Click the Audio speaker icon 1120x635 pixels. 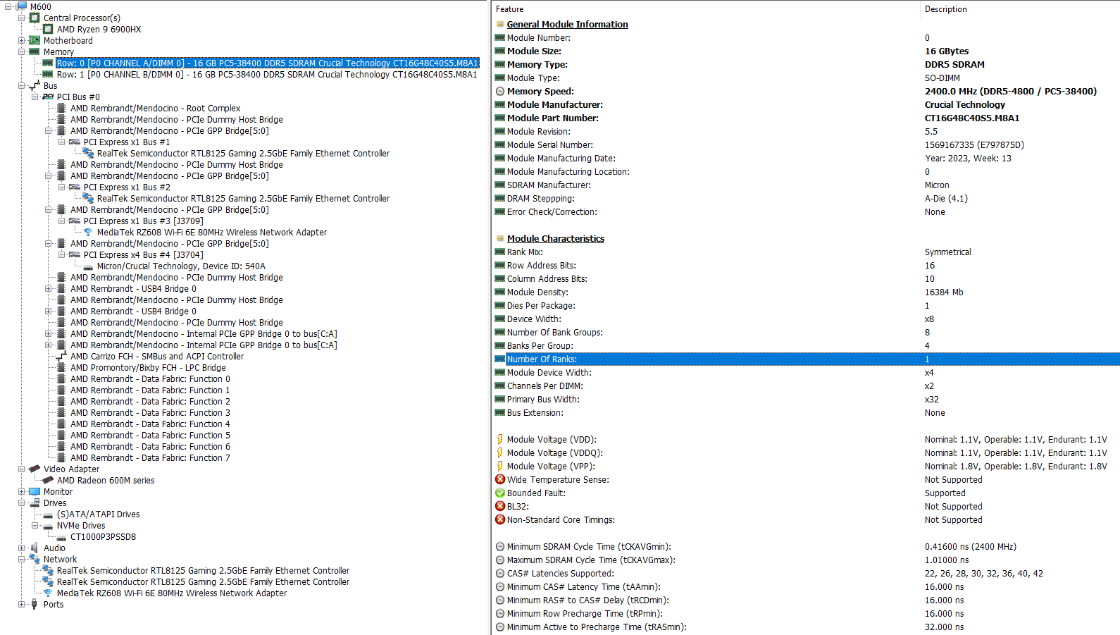tap(35, 548)
